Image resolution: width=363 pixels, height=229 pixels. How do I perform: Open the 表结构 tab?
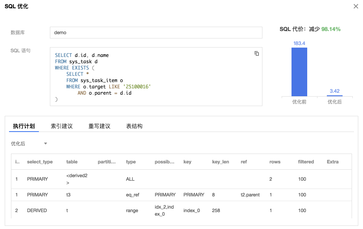pos(134,126)
